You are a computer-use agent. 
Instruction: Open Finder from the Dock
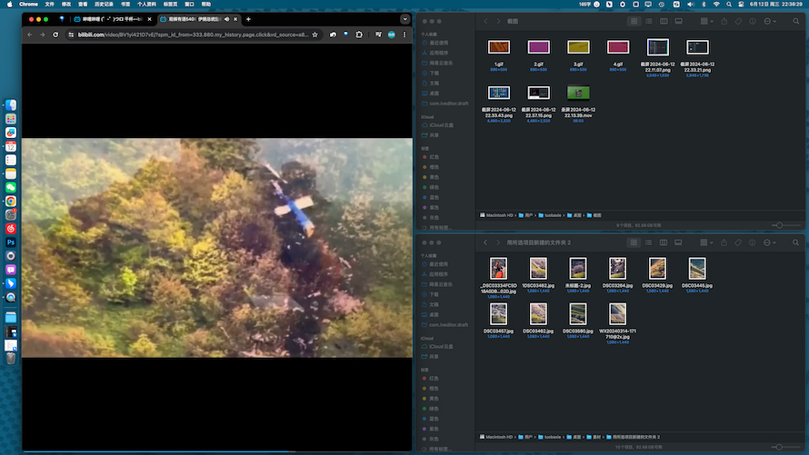[11, 105]
